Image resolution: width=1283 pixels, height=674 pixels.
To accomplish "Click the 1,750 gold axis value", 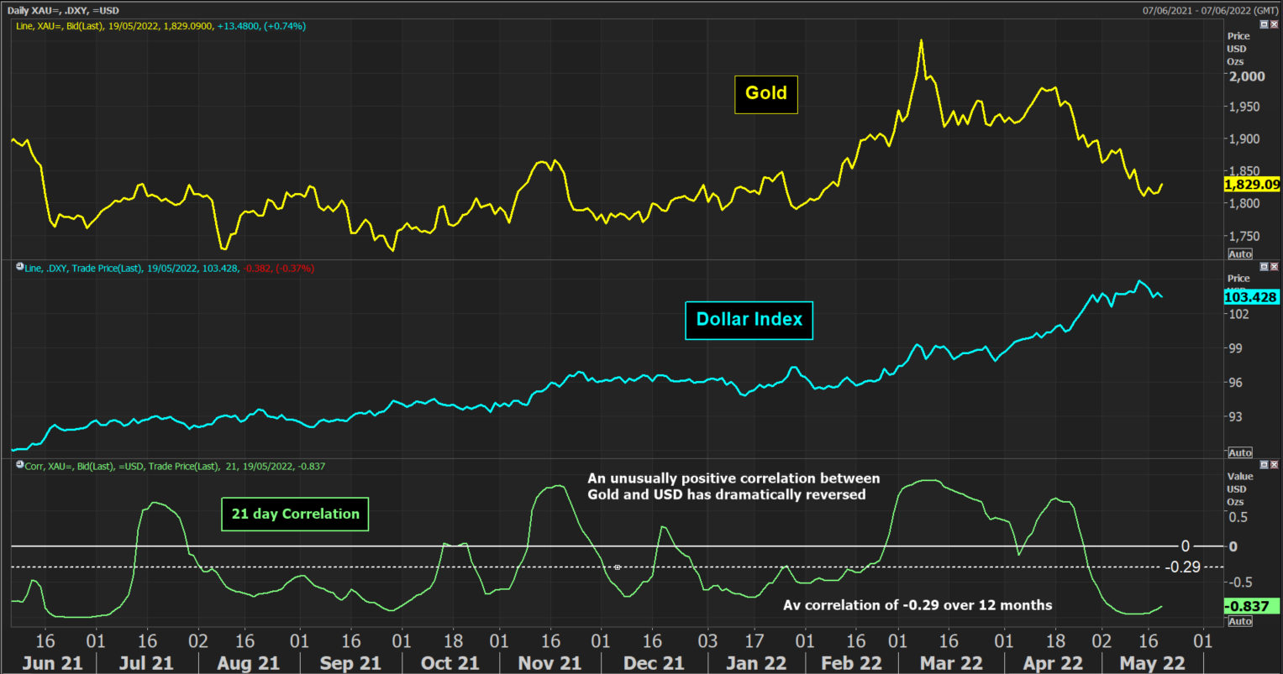I will coord(1246,236).
